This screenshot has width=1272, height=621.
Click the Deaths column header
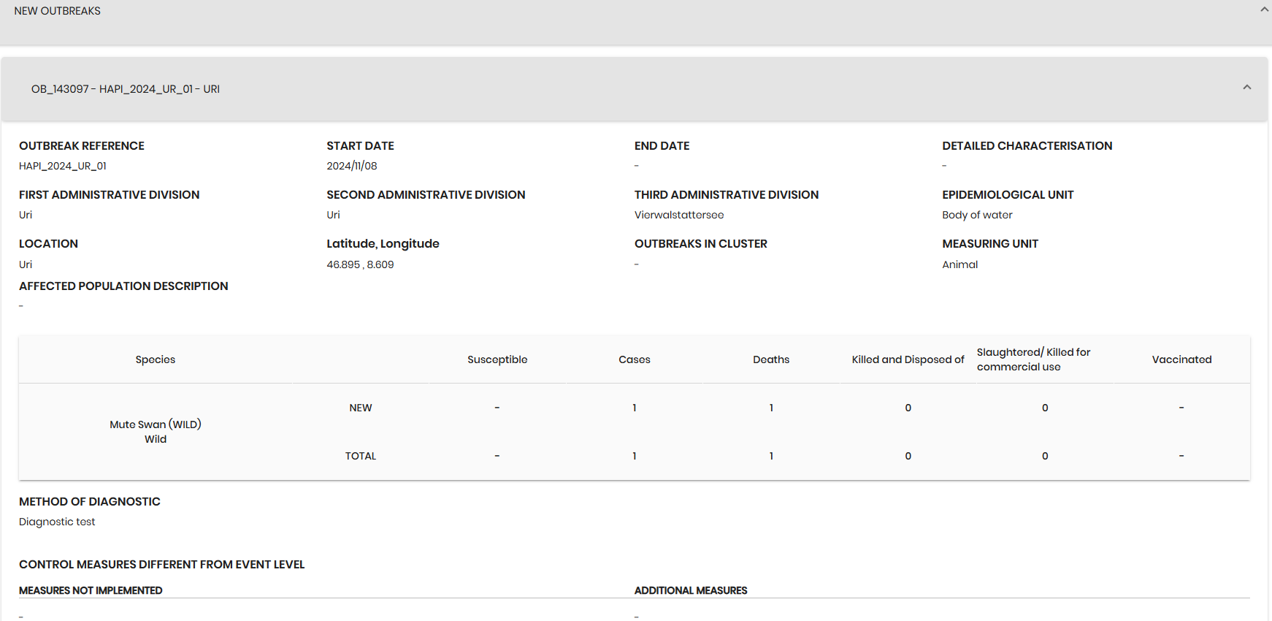pyautogui.click(x=770, y=359)
